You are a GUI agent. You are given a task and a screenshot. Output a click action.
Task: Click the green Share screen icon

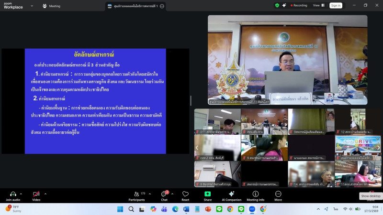pyautogui.click(x=207, y=194)
